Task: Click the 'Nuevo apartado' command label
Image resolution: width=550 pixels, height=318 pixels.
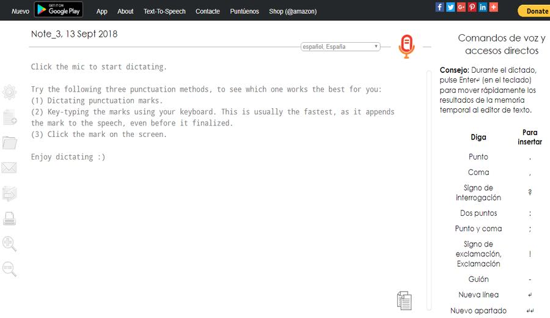Action: click(x=479, y=310)
